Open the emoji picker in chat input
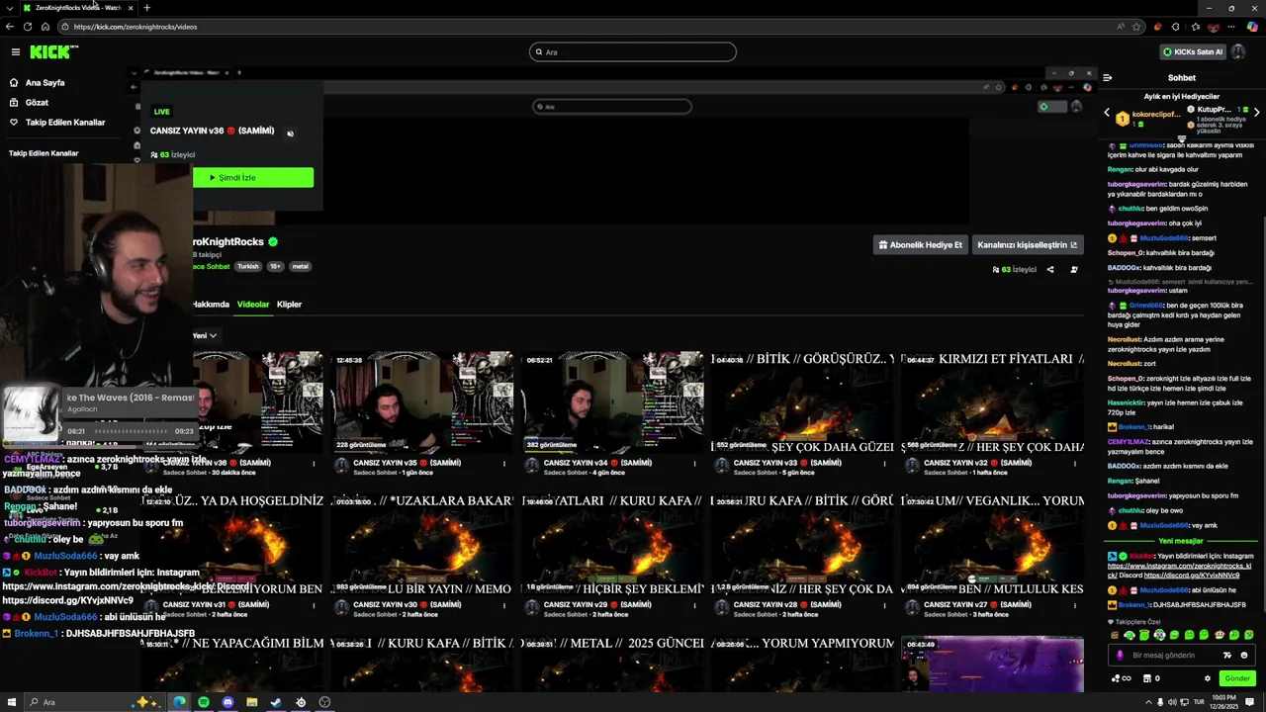This screenshot has width=1266, height=712. 1244,655
